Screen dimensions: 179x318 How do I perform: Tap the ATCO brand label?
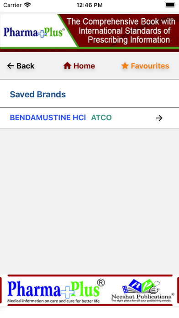coord(101,117)
